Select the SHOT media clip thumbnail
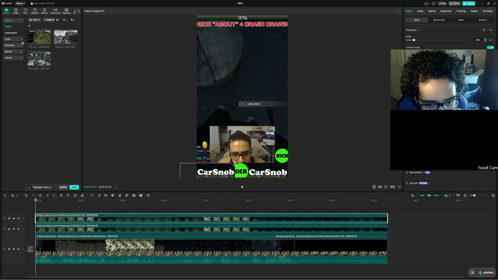This screenshot has width=498, height=280. 39,59
